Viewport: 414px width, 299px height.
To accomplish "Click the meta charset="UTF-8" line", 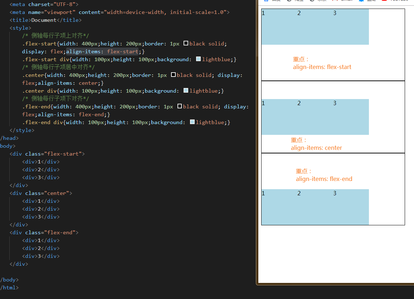I will click(x=44, y=5).
